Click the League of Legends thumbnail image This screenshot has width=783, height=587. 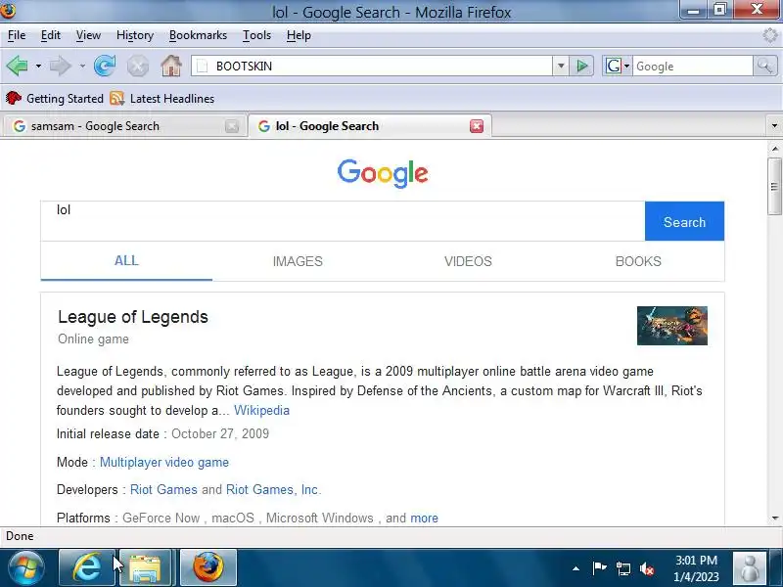(x=672, y=326)
